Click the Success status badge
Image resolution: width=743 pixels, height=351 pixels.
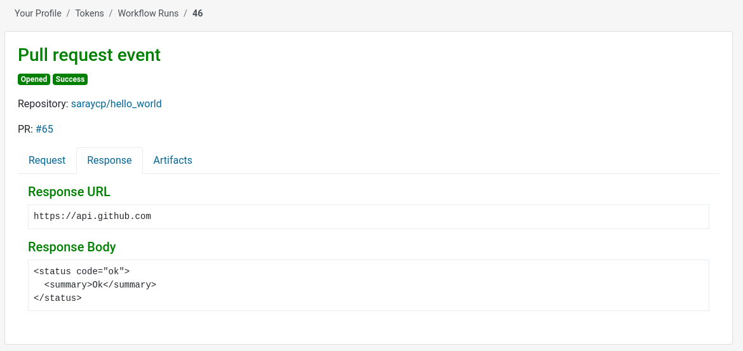click(70, 79)
